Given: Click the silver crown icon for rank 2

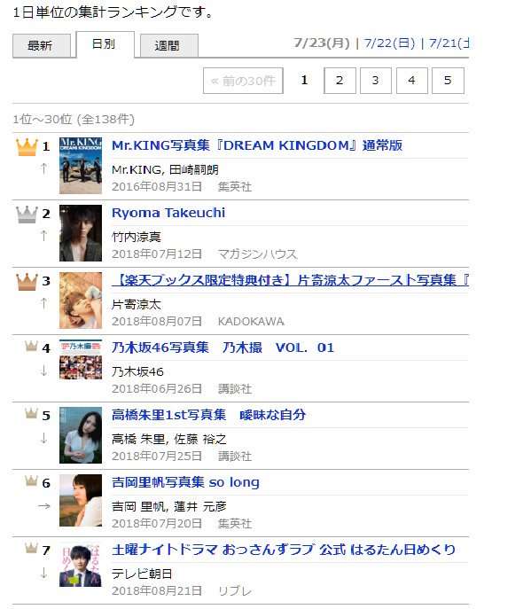Looking at the screenshot, I should pos(27,215).
